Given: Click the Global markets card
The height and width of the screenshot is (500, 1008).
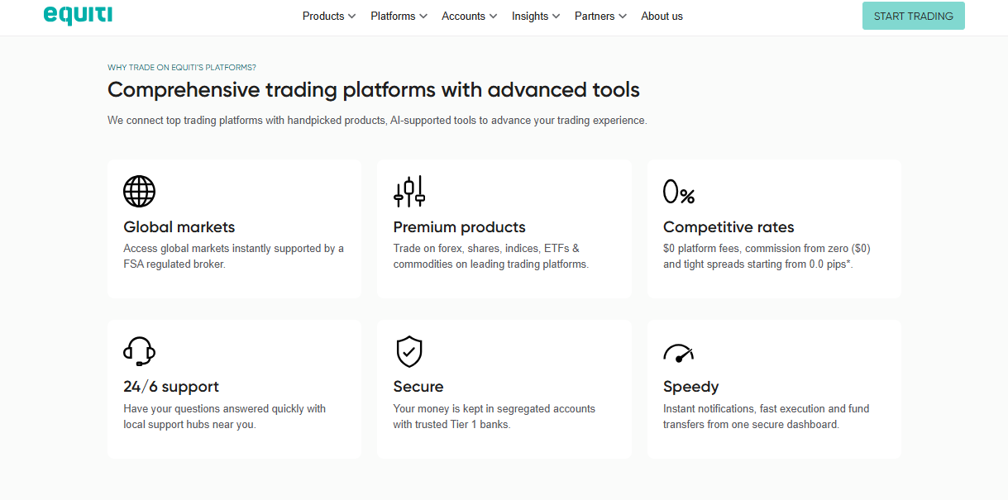Looking at the screenshot, I should click(234, 229).
